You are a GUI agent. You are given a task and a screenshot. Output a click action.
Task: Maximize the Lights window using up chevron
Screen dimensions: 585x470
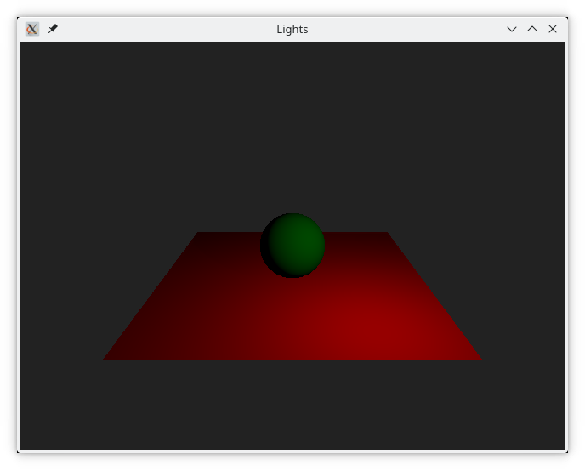[532, 29]
